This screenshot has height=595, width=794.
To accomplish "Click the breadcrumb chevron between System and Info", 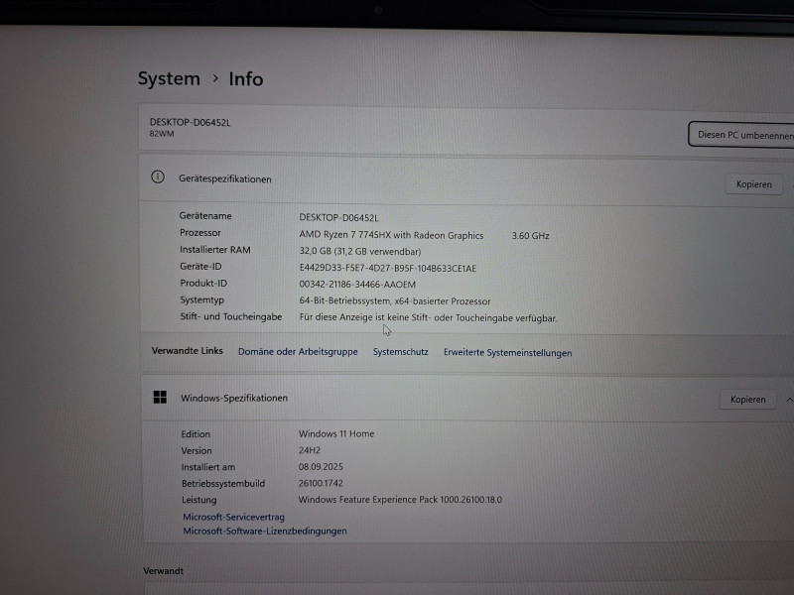I will click(214, 78).
